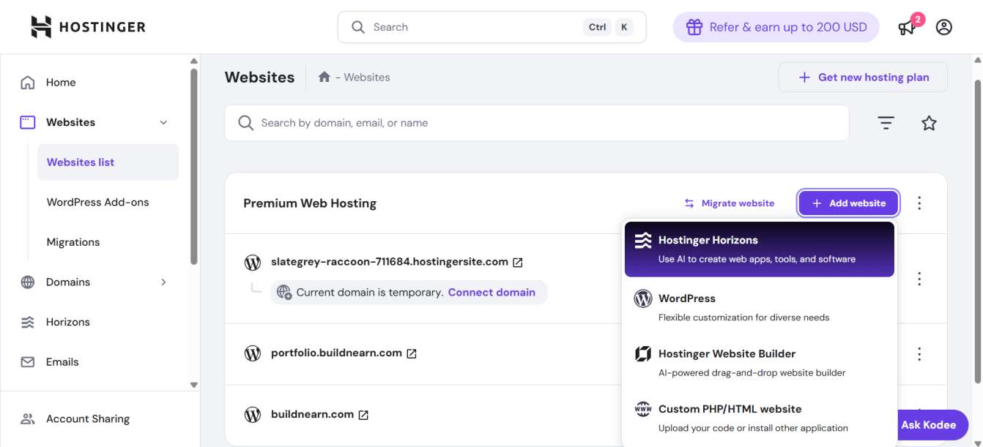This screenshot has height=447, width=983.
Task: Click the favorites star icon
Action: (x=929, y=123)
